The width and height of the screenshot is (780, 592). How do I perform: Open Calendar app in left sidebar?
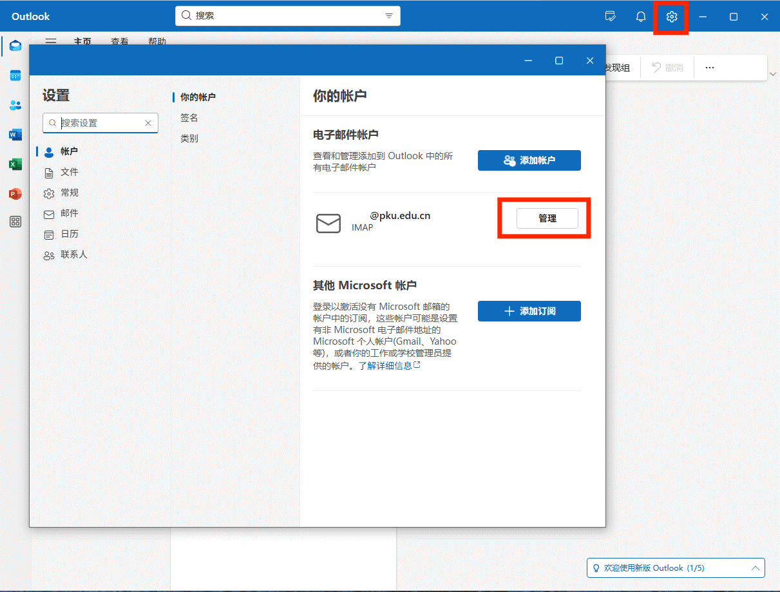(15, 75)
